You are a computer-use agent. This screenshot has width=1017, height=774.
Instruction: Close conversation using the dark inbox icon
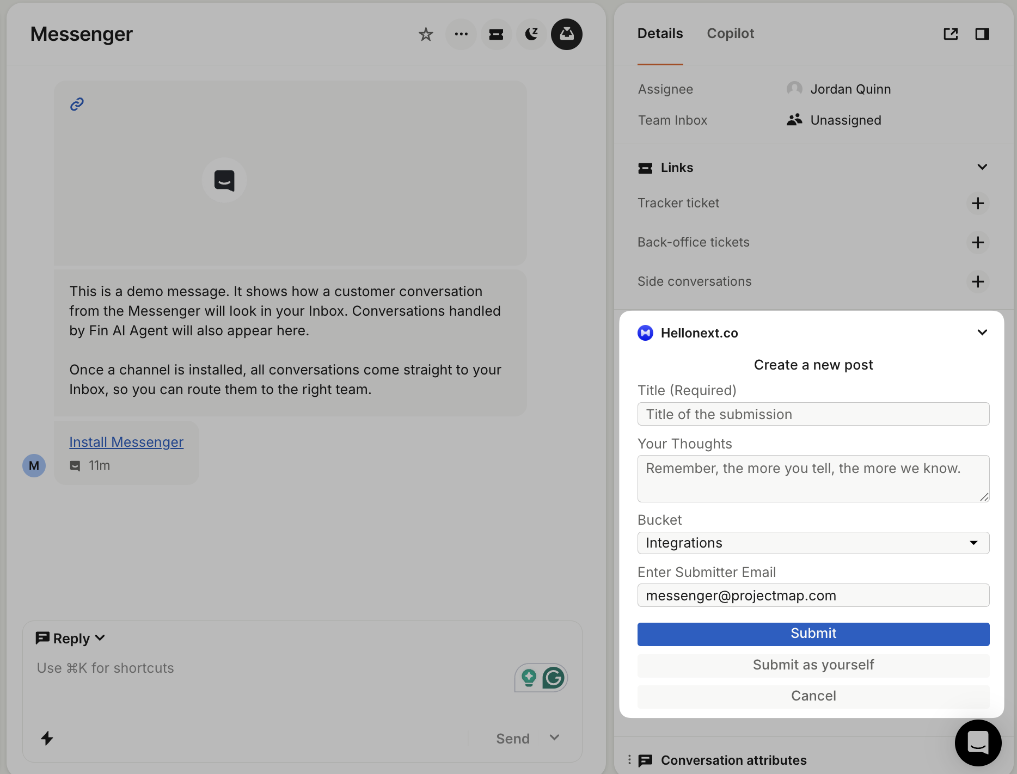(567, 34)
